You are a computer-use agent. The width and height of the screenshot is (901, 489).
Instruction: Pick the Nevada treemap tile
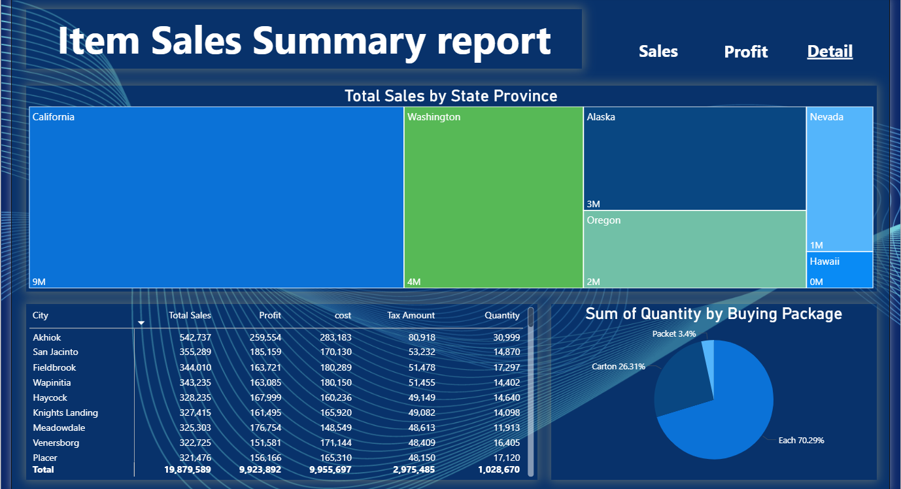tap(840, 179)
